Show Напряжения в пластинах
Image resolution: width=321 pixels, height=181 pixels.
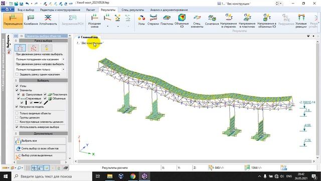247,21
